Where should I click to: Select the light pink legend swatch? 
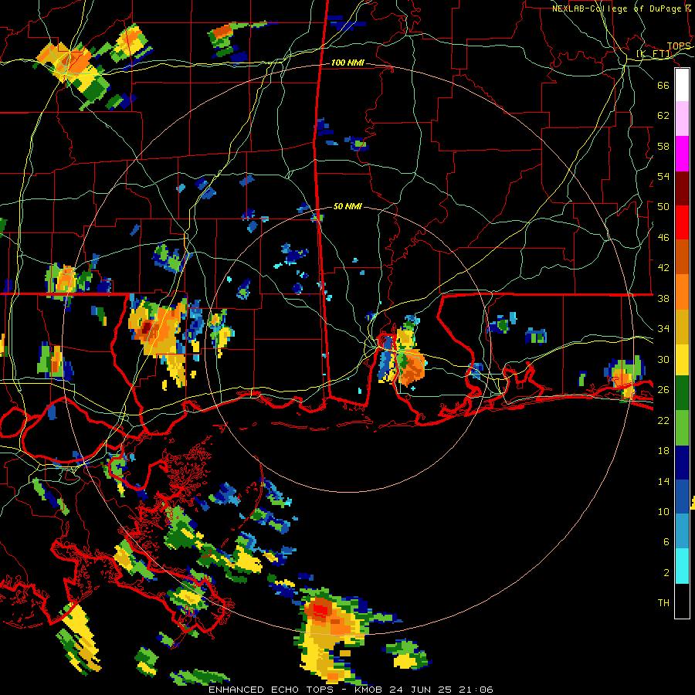[x=682, y=119]
